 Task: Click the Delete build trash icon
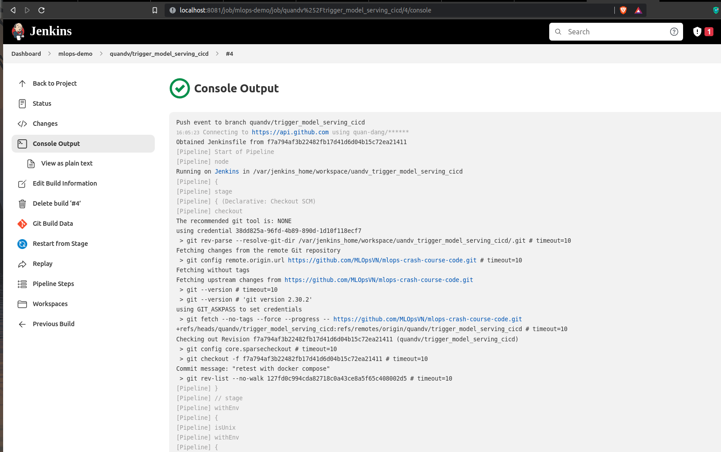pos(22,203)
